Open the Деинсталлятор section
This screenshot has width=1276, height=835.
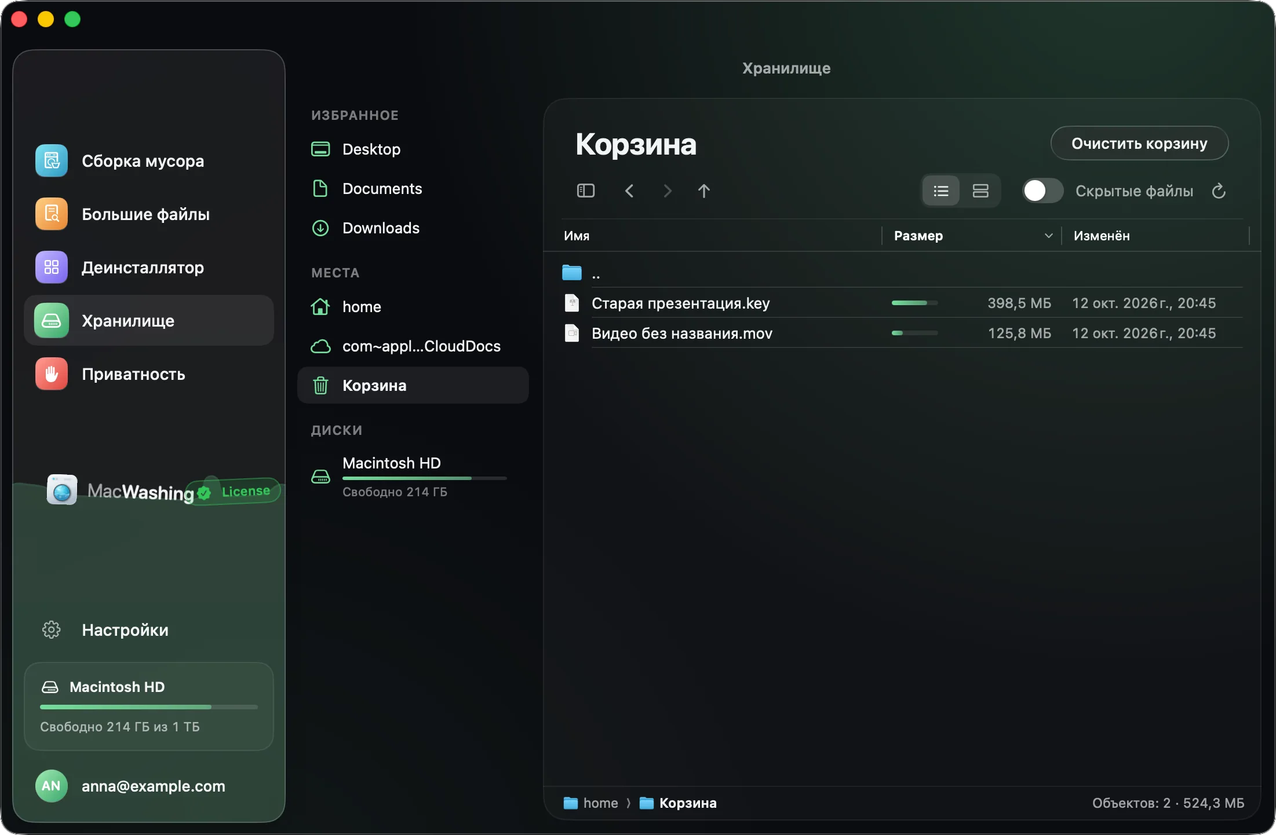(x=148, y=268)
